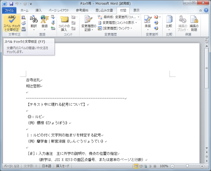The width and height of the screenshot is (211, 171).
Task: Click the 承諾 accept change icon
Action: point(148,19)
